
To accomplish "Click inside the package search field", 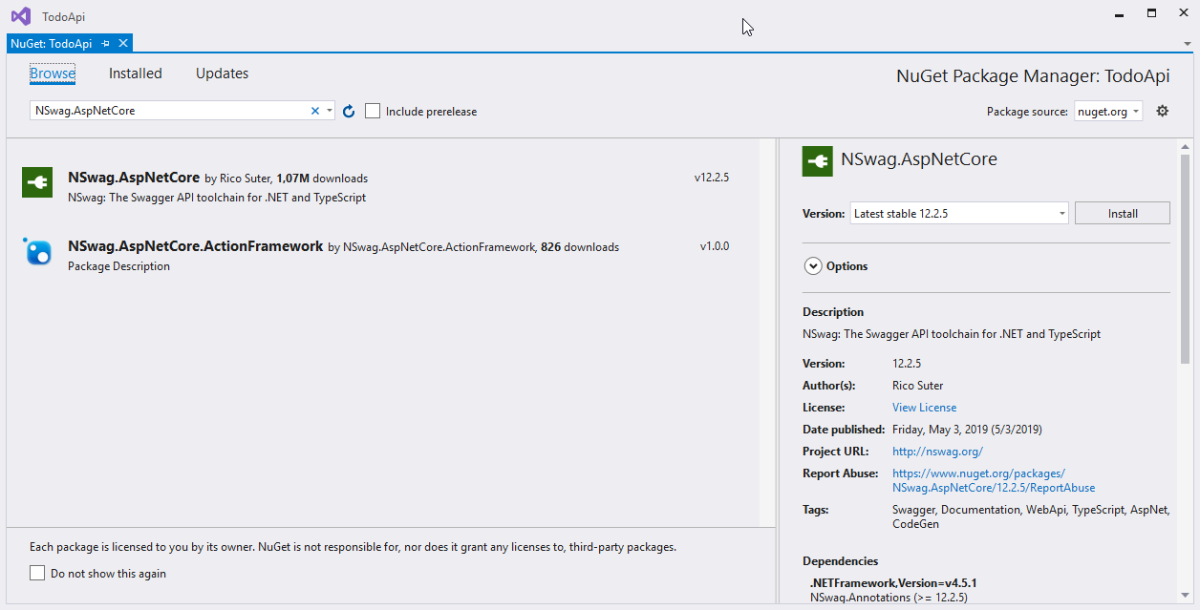I will tap(167, 111).
